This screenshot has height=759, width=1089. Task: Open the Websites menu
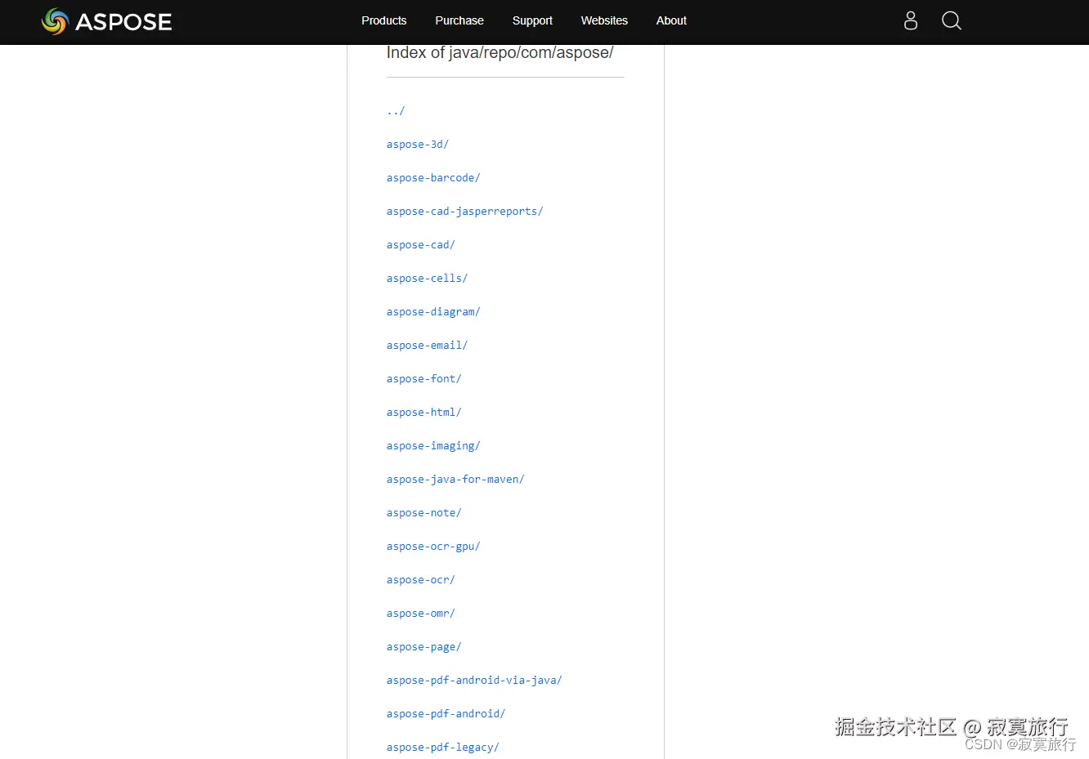[604, 20]
